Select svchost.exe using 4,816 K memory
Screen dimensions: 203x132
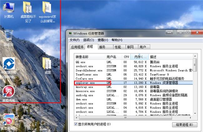click(x=133, y=108)
